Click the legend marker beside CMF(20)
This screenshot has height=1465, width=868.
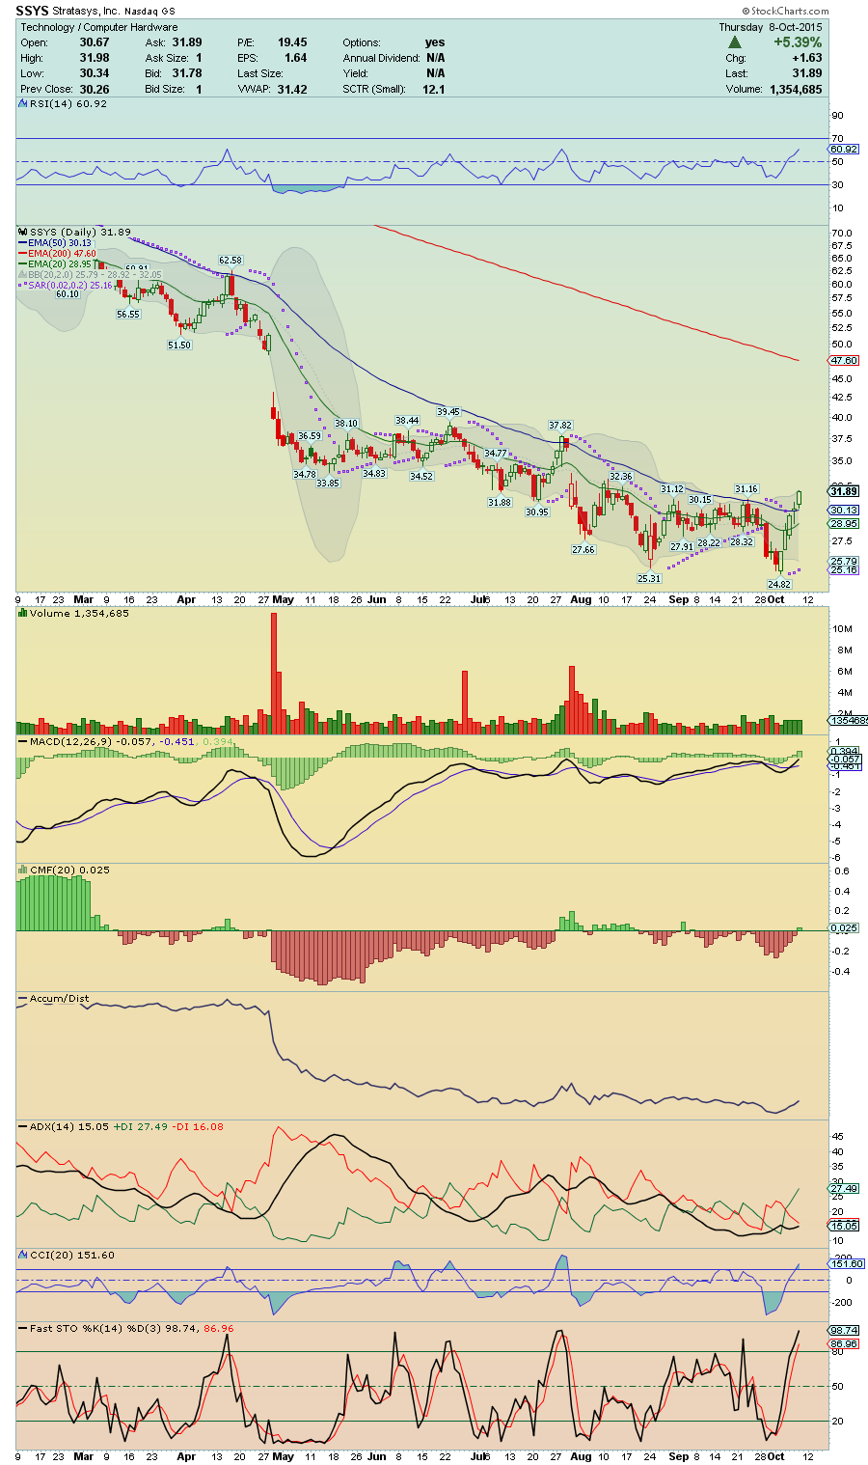23,870
